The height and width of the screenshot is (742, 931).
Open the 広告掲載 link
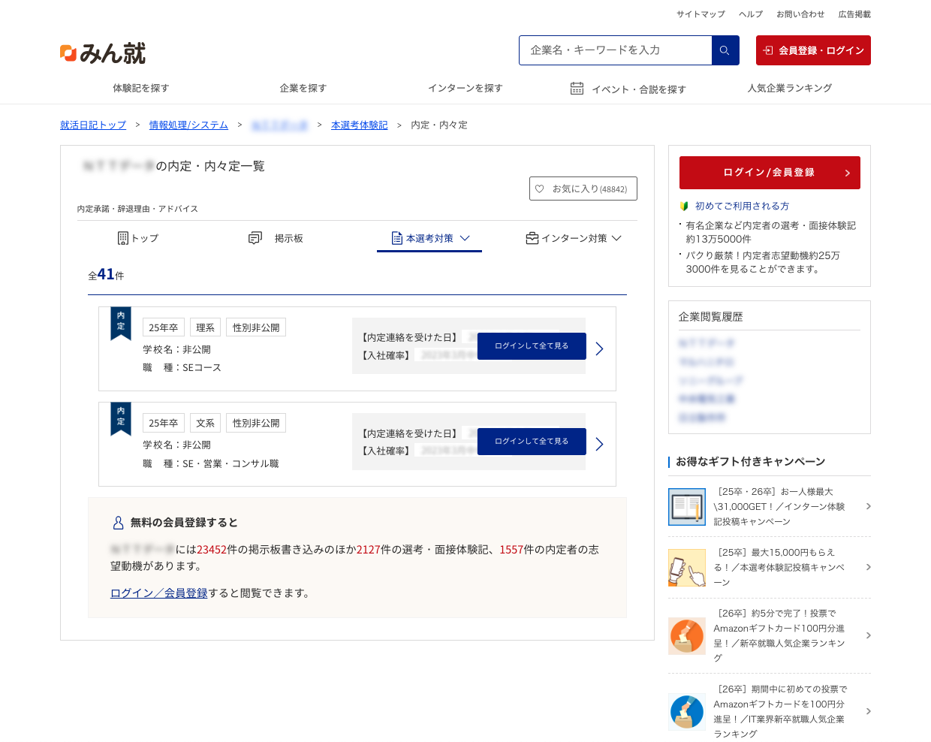click(854, 14)
